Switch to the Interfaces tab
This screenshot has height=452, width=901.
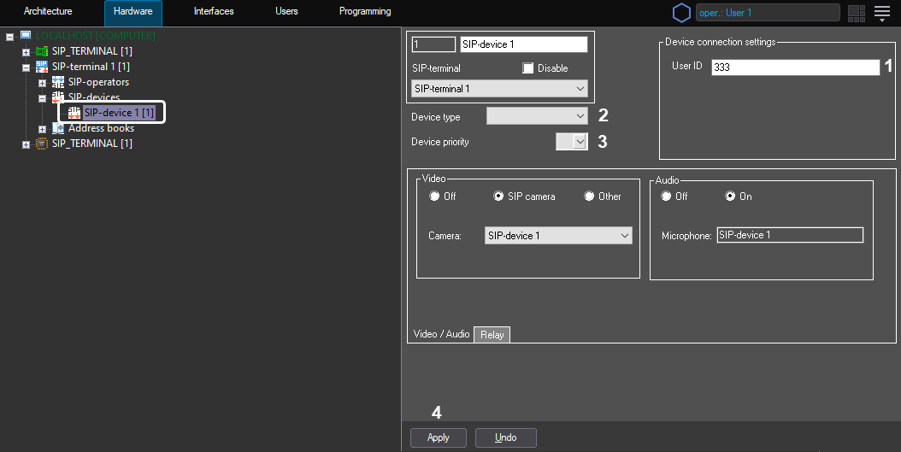214,12
